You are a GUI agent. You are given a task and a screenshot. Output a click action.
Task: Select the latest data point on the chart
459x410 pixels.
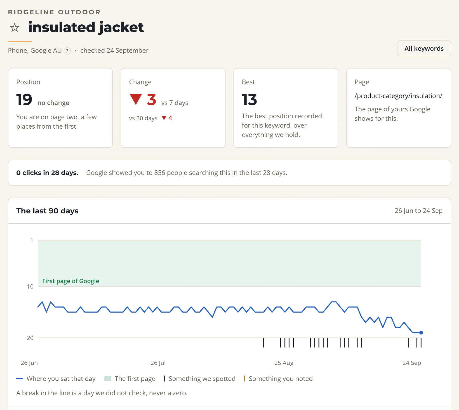click(x=421, y=332)
